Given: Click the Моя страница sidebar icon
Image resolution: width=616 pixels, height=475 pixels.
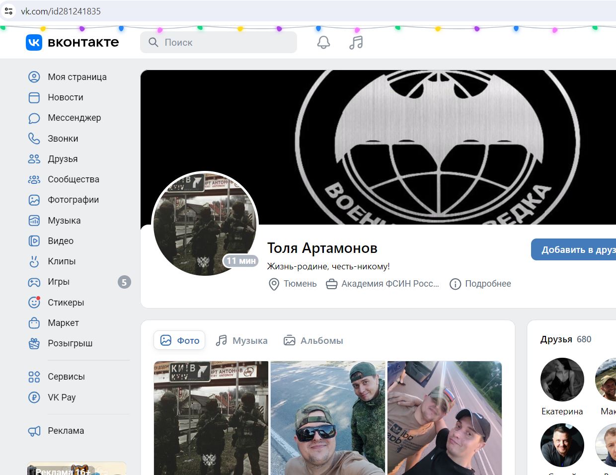Looking at the screenshot, I should click(34, 77).
